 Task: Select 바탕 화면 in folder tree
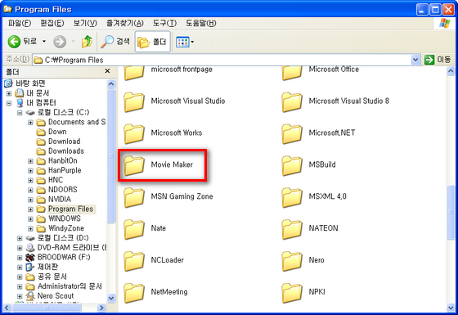(x=30, y=83)
